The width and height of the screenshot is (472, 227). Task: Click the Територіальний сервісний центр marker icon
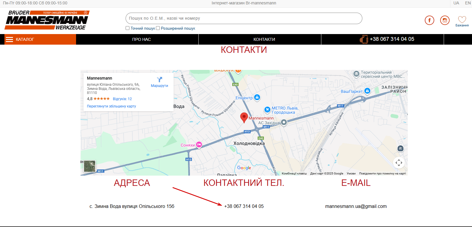[x=356, y=74]
